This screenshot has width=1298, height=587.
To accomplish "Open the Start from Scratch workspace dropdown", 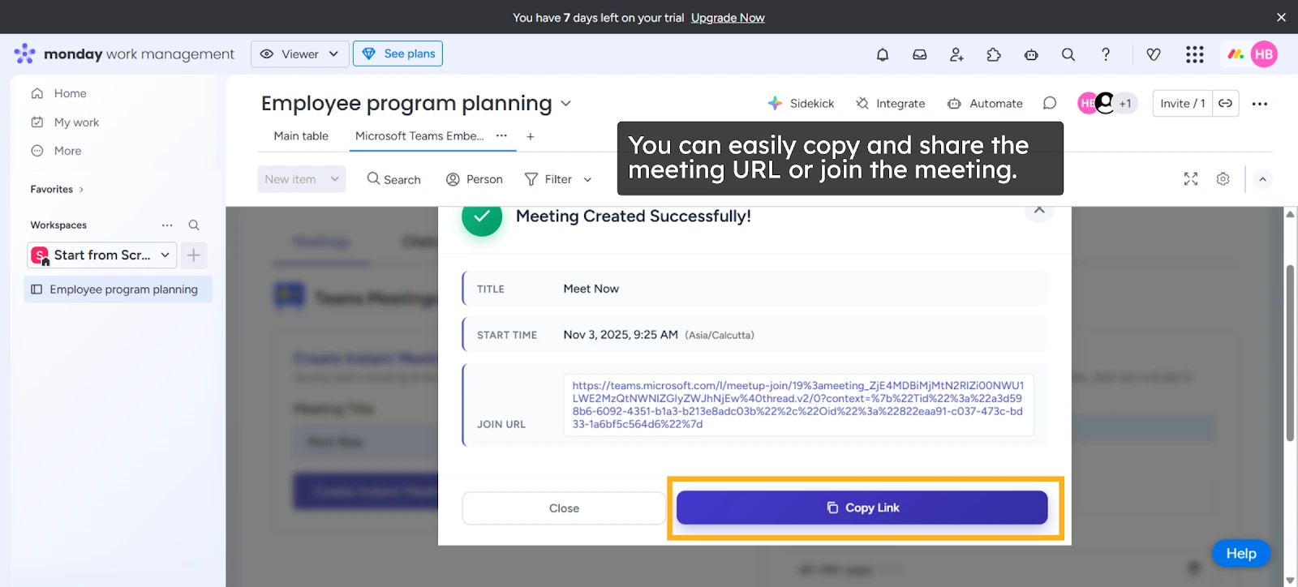I will pos(102,255).
